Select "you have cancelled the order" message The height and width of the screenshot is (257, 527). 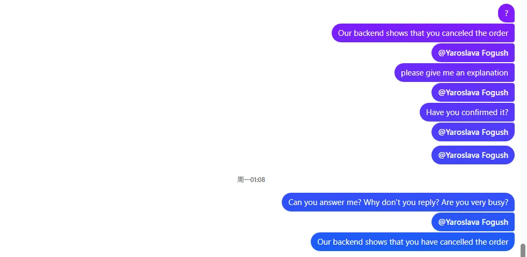click(412, 242)
